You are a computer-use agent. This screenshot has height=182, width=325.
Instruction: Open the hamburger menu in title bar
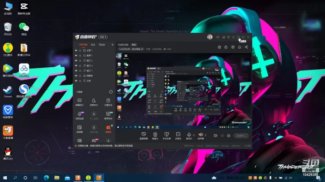[233, 37]
